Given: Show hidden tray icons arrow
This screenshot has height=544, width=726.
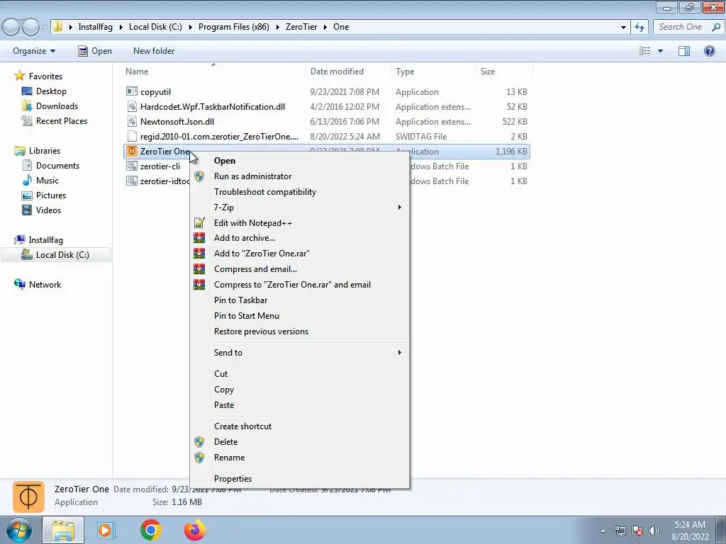Looking at the screenshot, I should (x=603, y=531).
